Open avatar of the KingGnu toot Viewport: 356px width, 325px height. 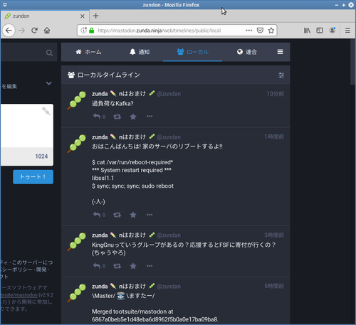[x=77, y=242]
